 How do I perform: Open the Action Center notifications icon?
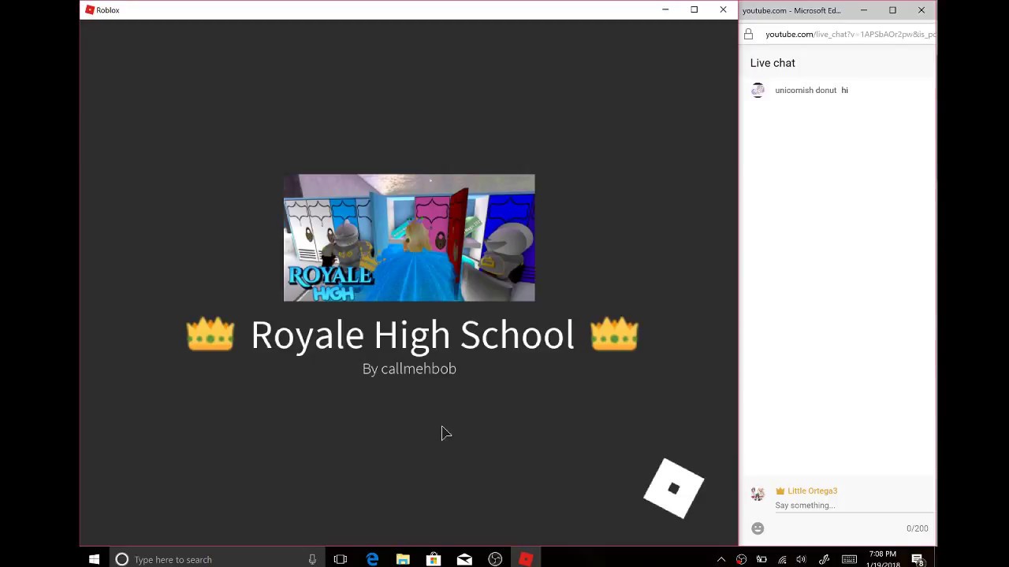(x=918, y=559)
